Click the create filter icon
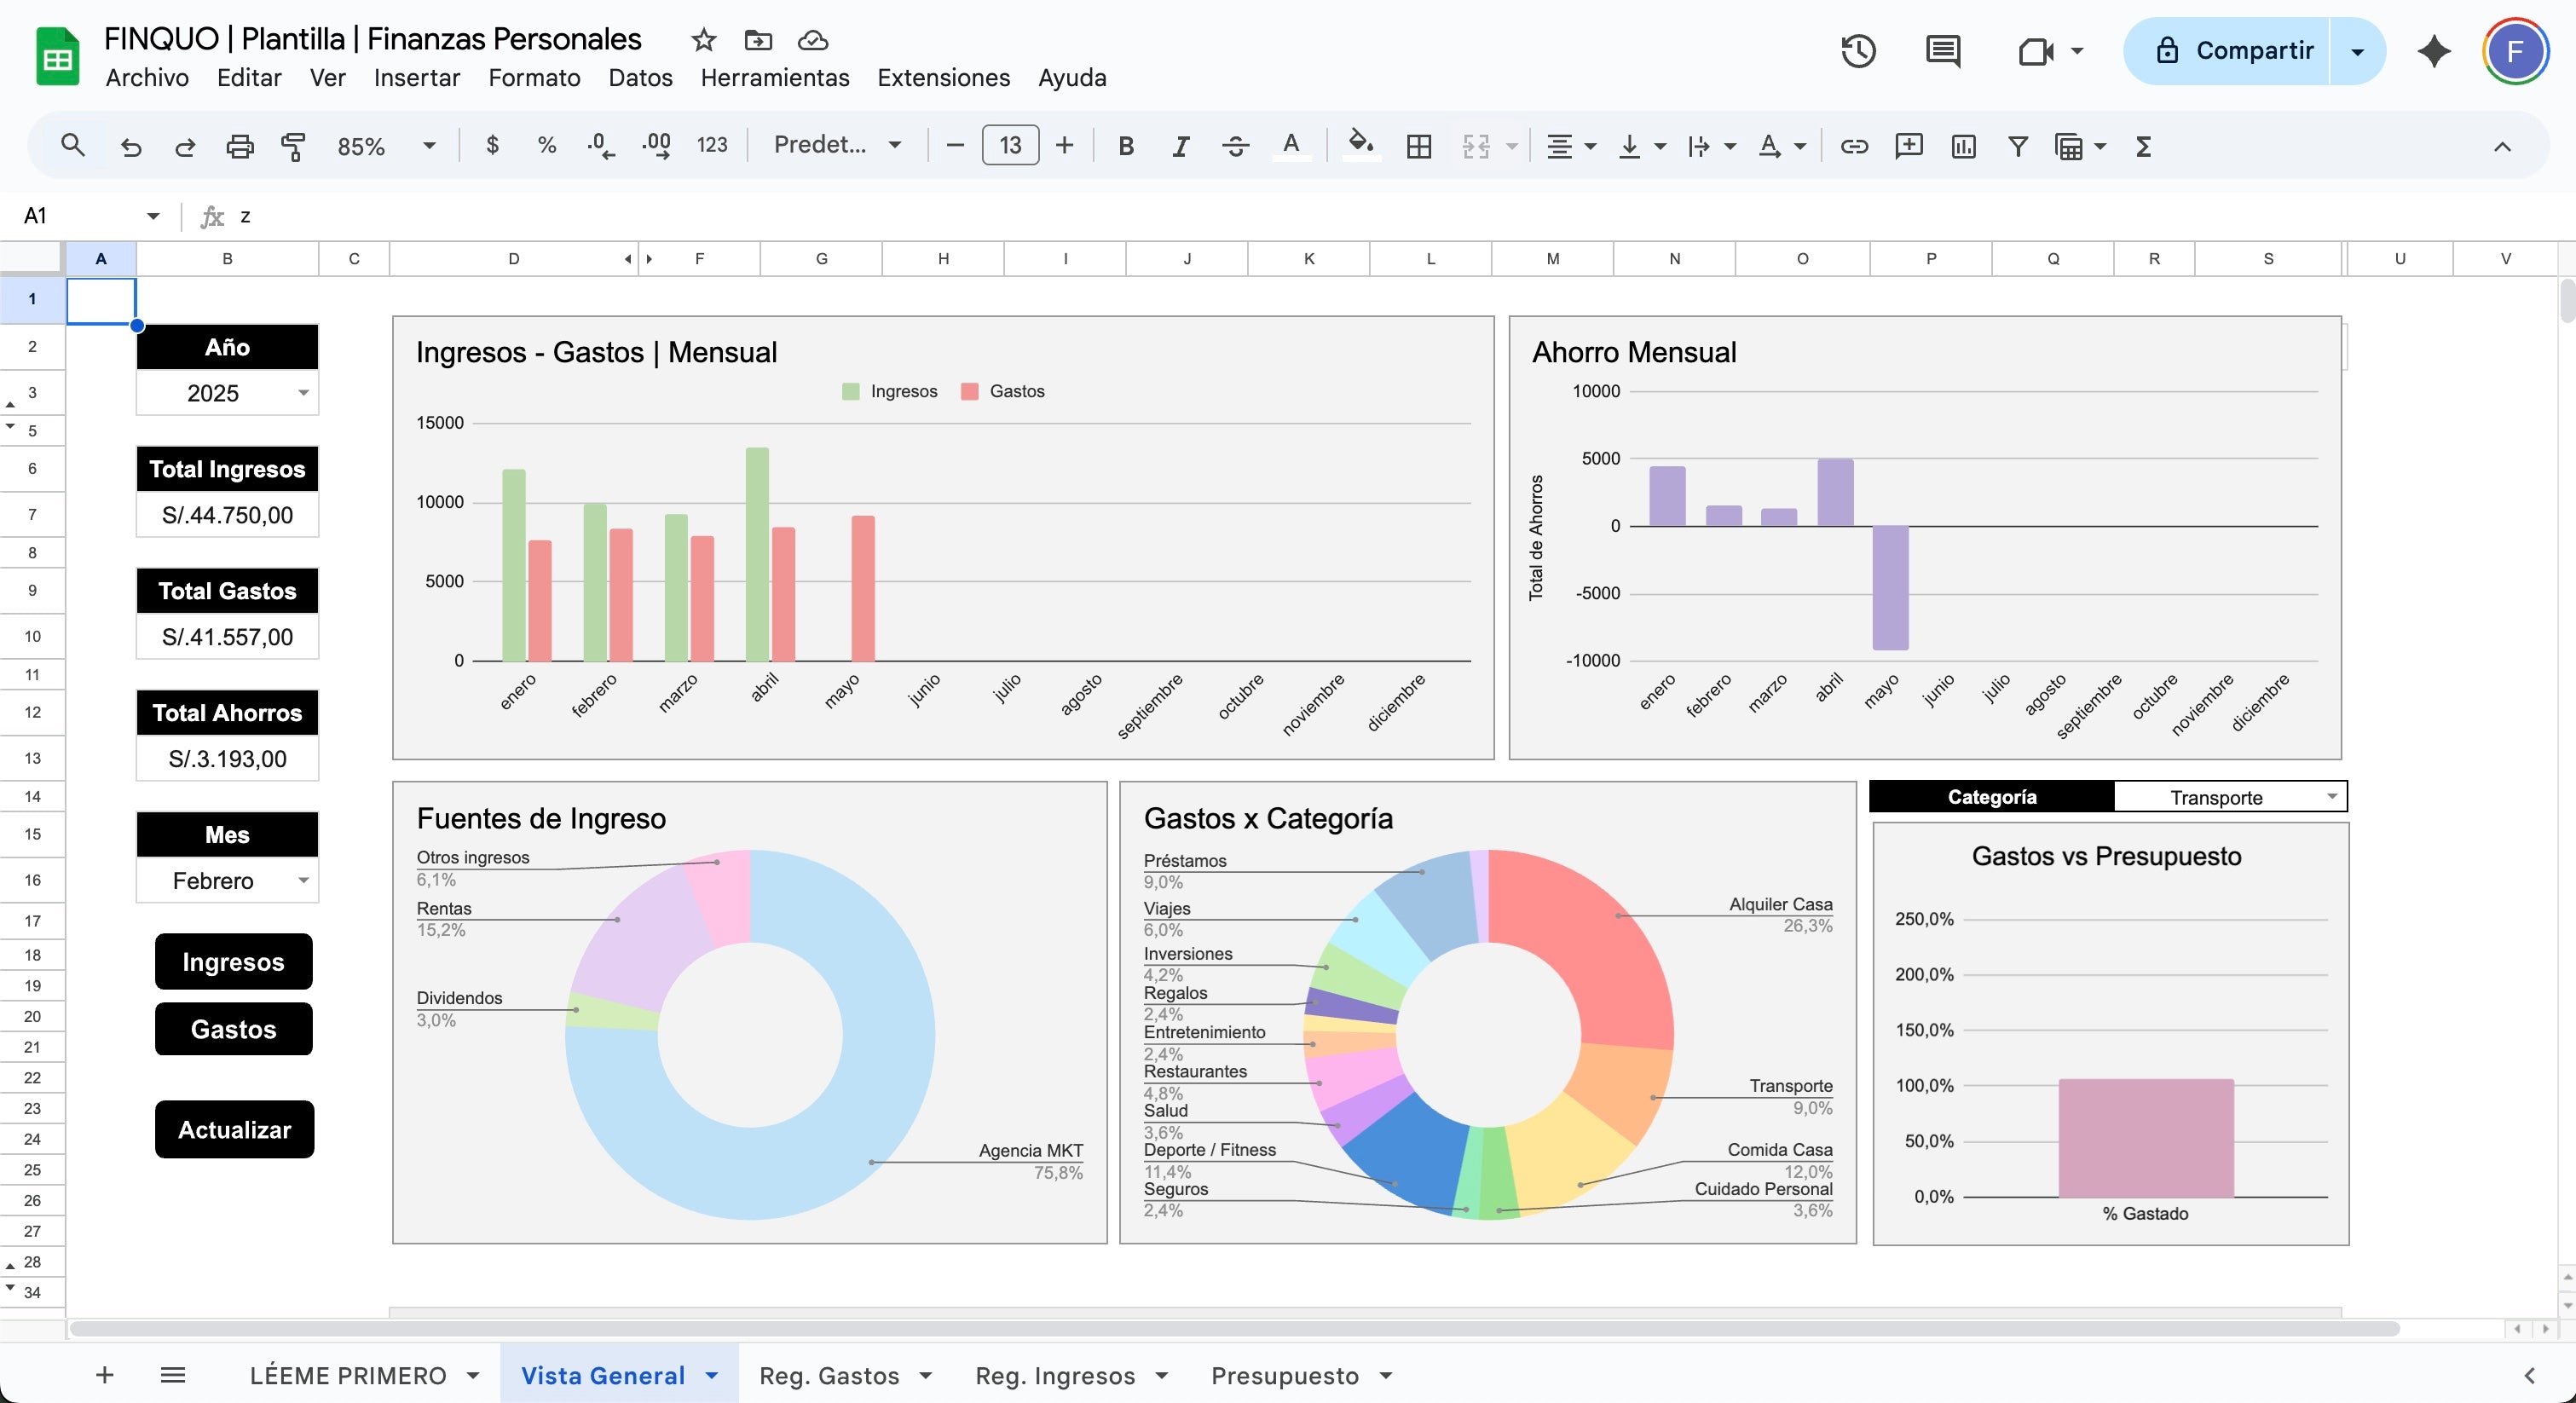Image resolution: width=2576 pixels, height=1403 pixels. [x=2018, y=146]
